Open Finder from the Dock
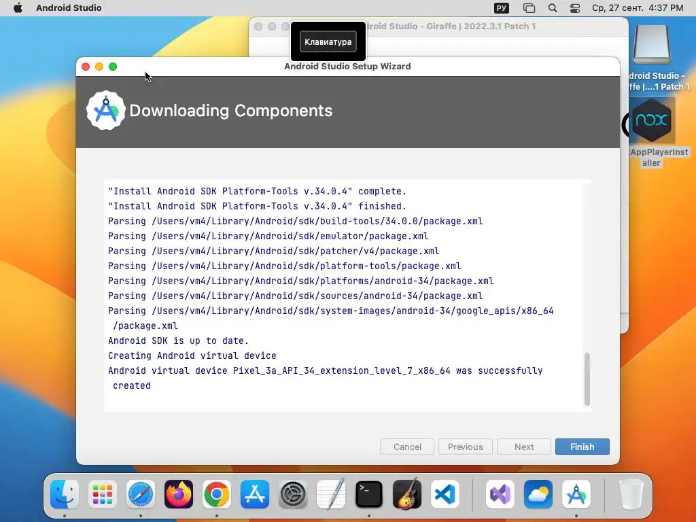The image size is (696, 522). pos(65,494)
